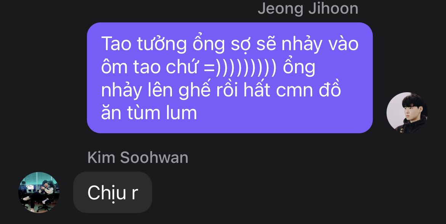Click the word 'Jihoon' in the sender label
Viewport: 446px width, 224px height.
tap(334, 8)
